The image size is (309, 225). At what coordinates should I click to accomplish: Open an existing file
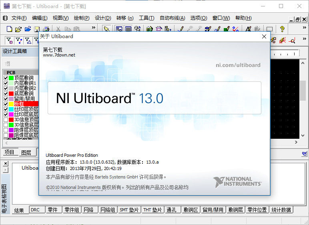(18, 29)
